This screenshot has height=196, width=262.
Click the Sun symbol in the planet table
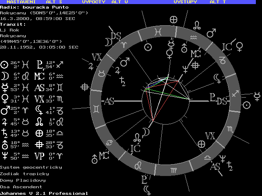pos(5,65)
